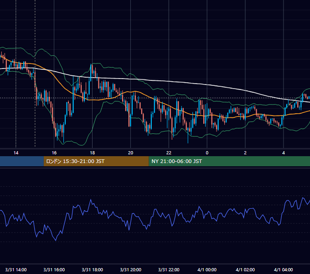Click the '4/1 00:00' time label
310x274 pixels.
click(x=207, y=269)
